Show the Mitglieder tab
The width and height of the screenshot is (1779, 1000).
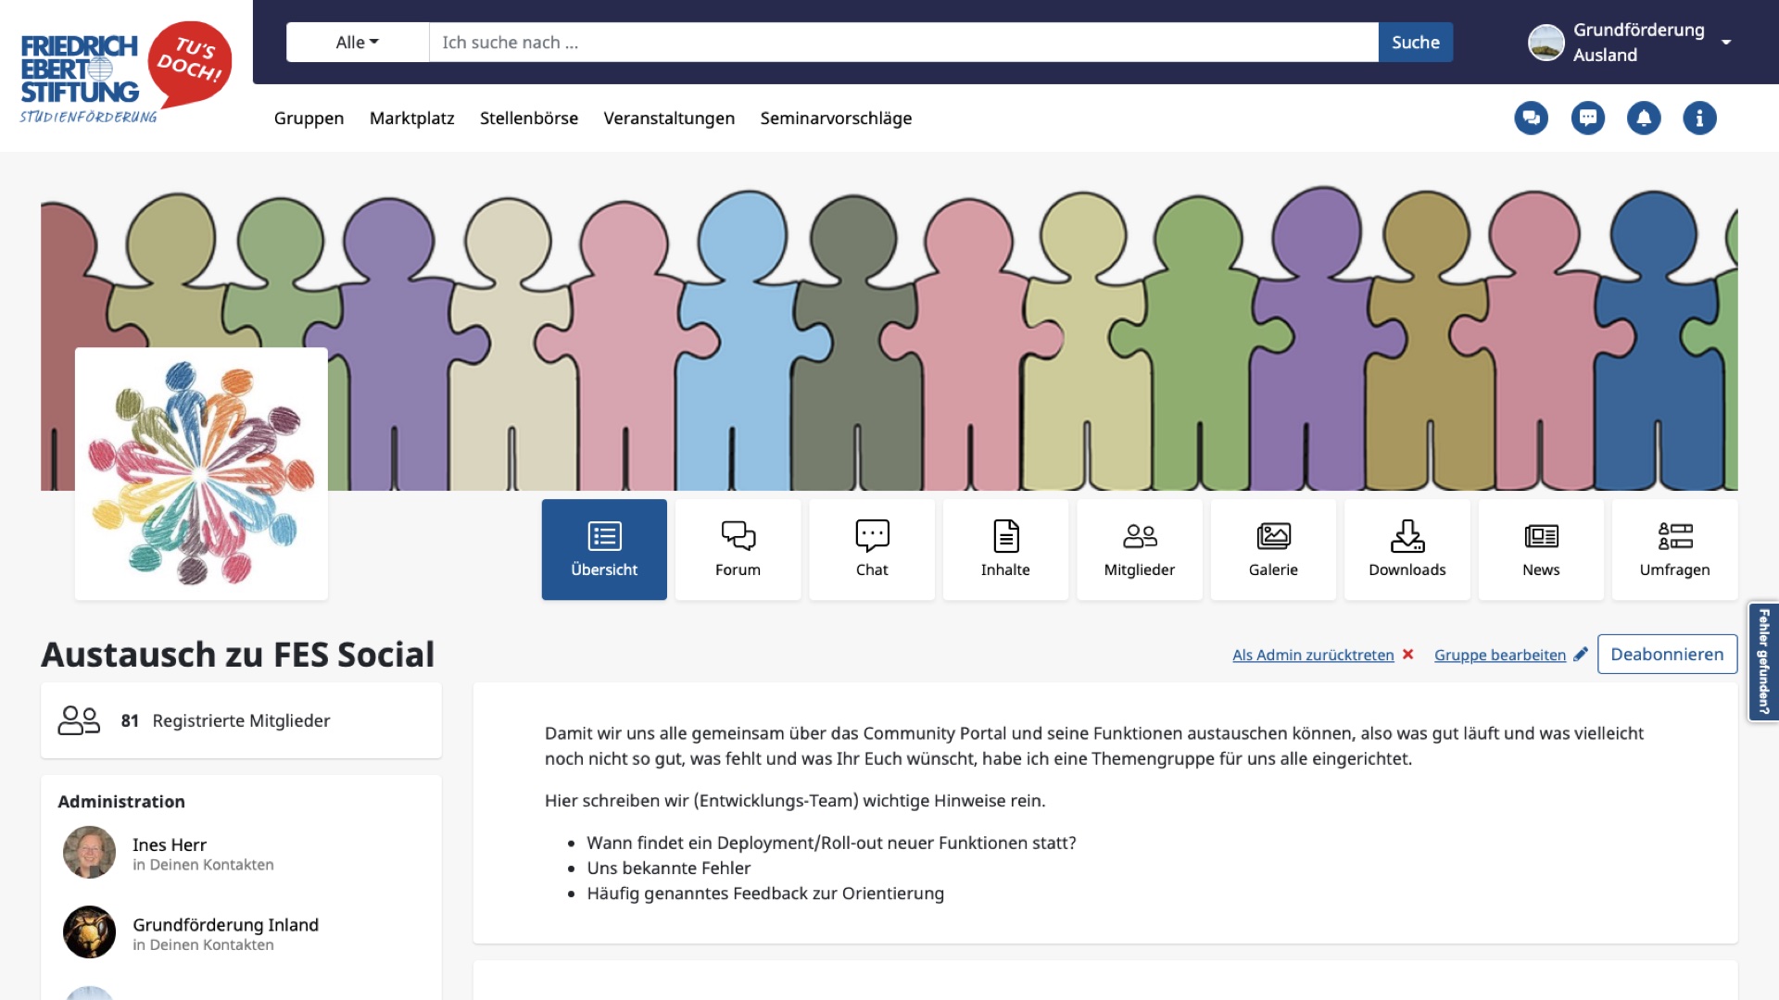click(1140, 549)
